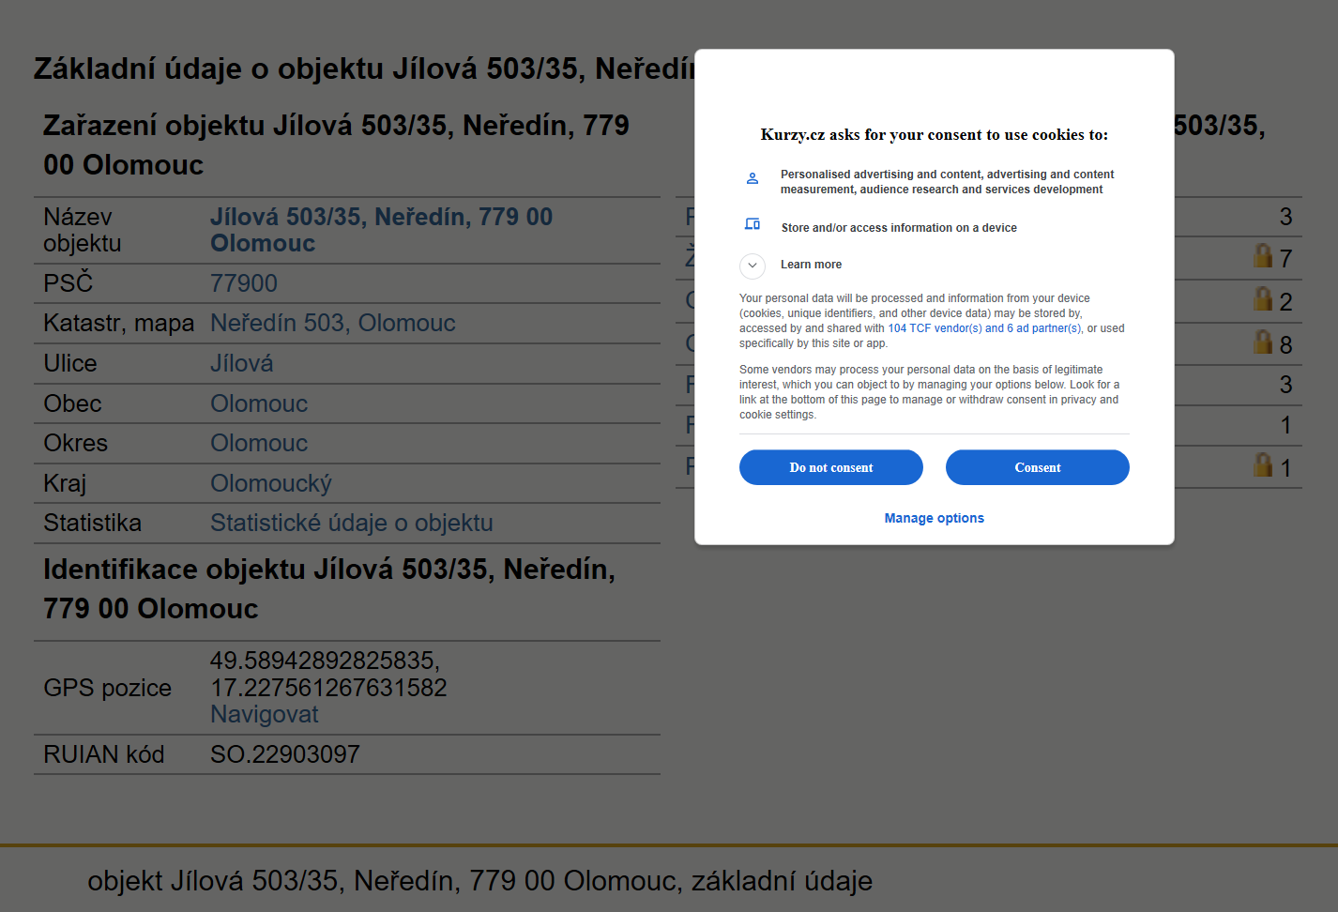Click the padlock icon in the last row

[1263, 464]
